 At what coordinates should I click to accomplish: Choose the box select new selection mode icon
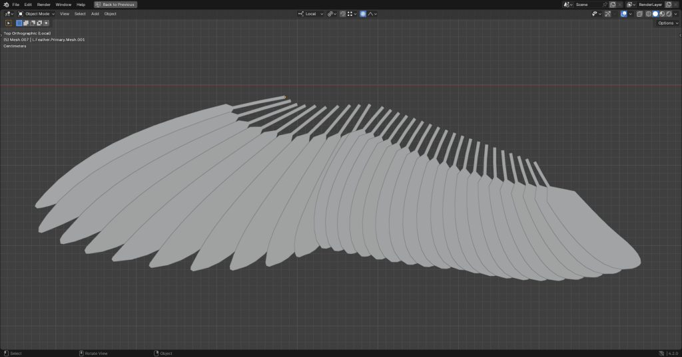point(19,23)
